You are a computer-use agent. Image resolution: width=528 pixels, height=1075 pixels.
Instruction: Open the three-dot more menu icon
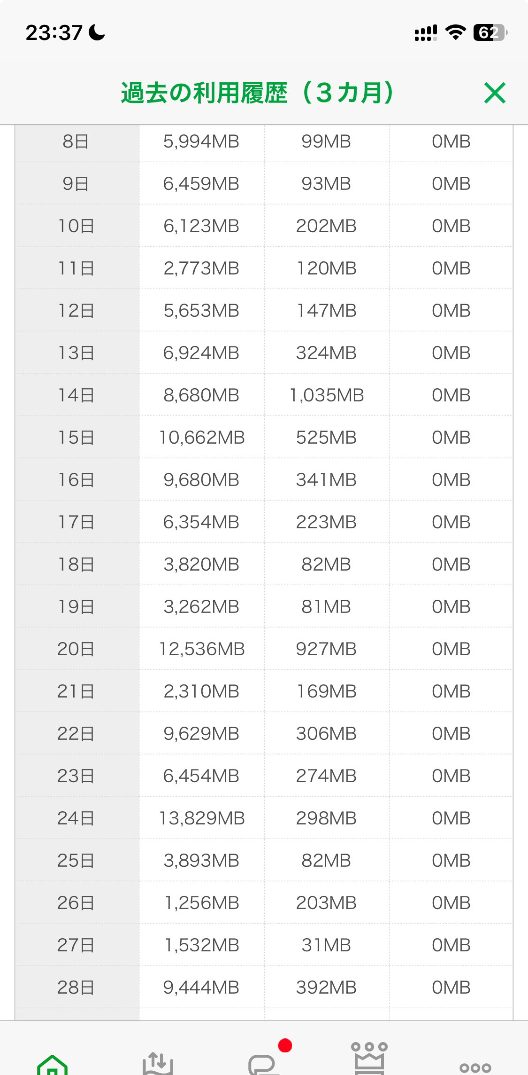point(475,1067)
